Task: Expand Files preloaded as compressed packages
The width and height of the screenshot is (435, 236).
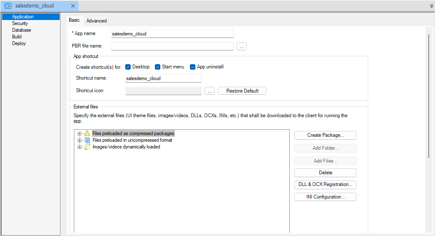Action: (79, 134)
